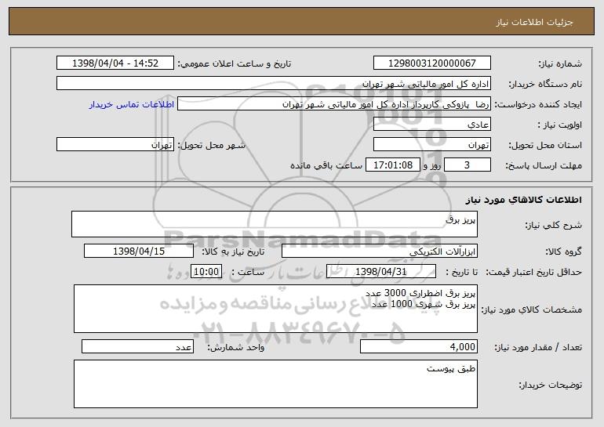This screenshot has height=427, width=604.
Task: Click the label 'اولویت نیاز :'
Action: click(560, 125)
